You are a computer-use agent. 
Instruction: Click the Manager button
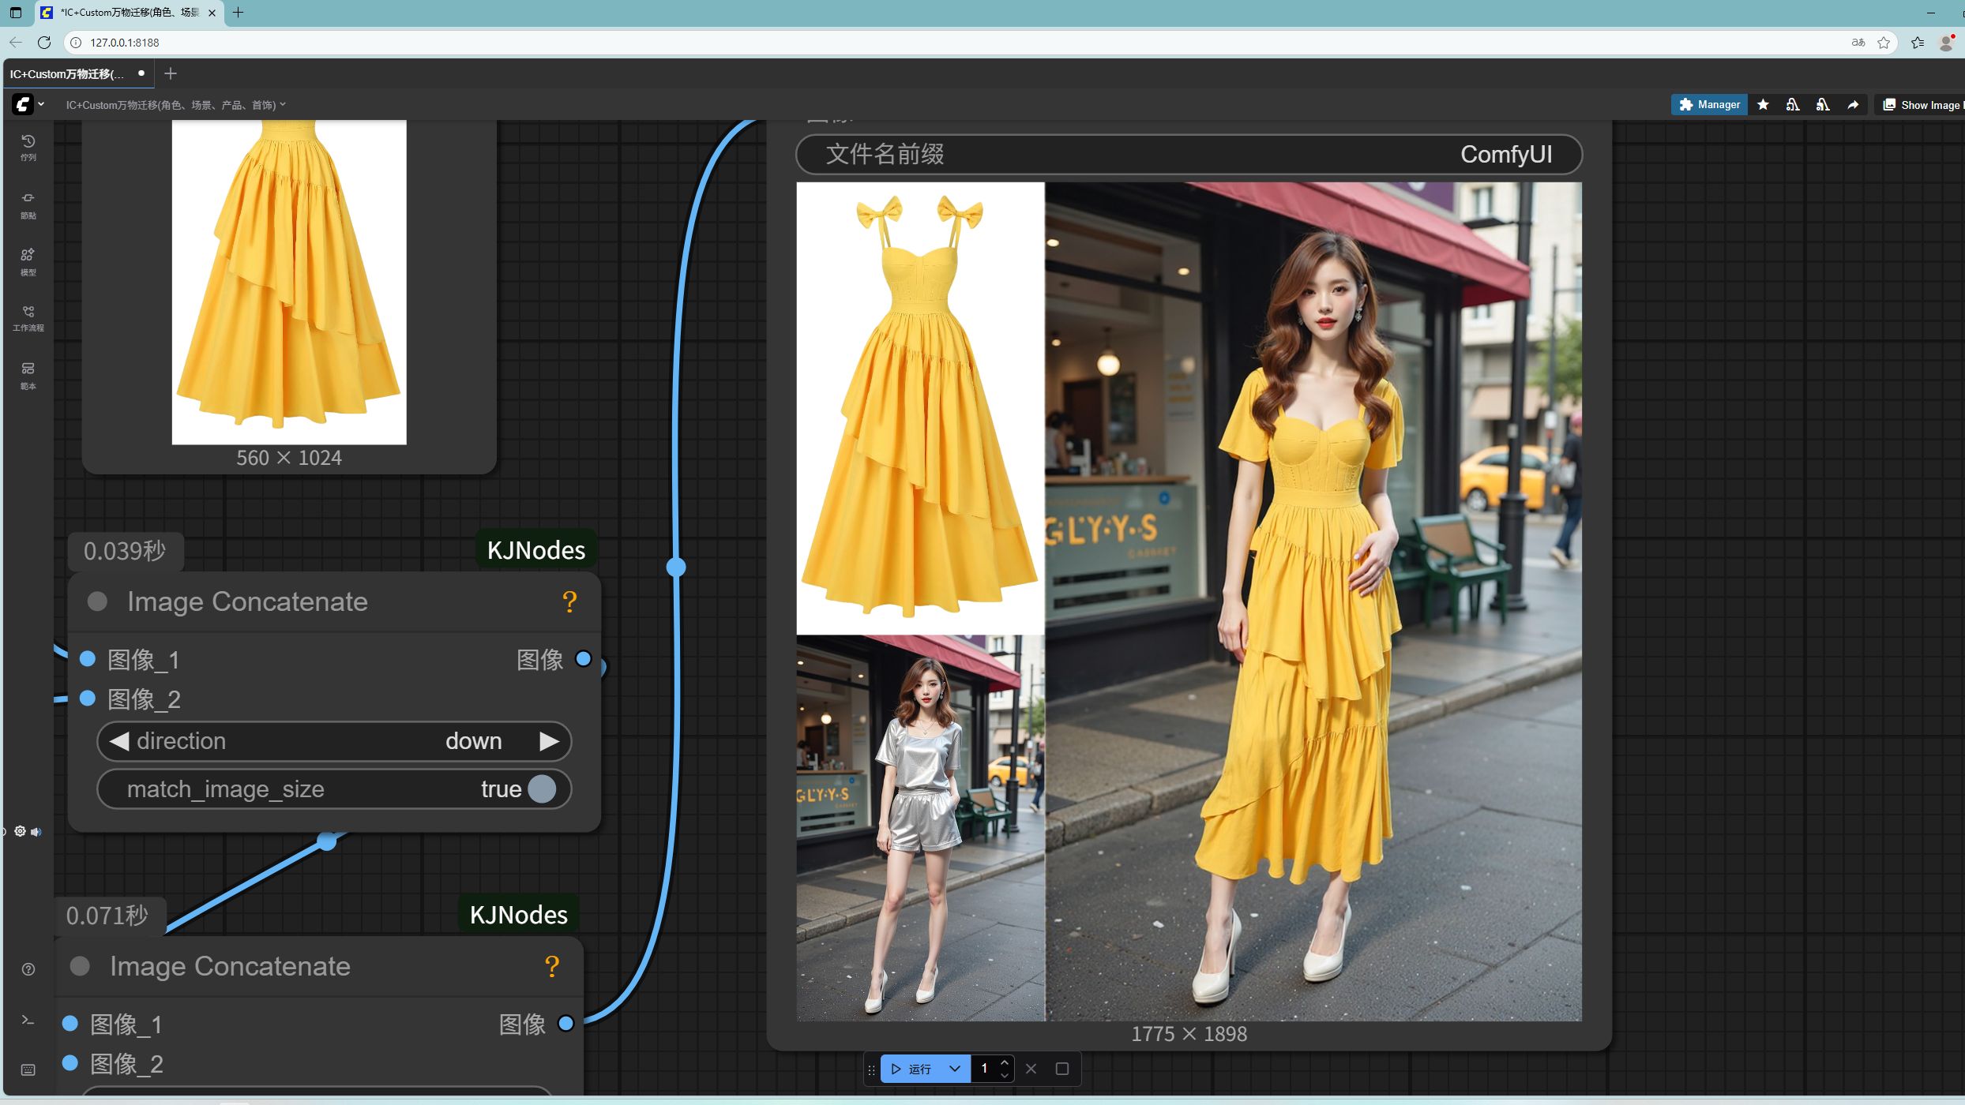click(x=1709, y=104)
